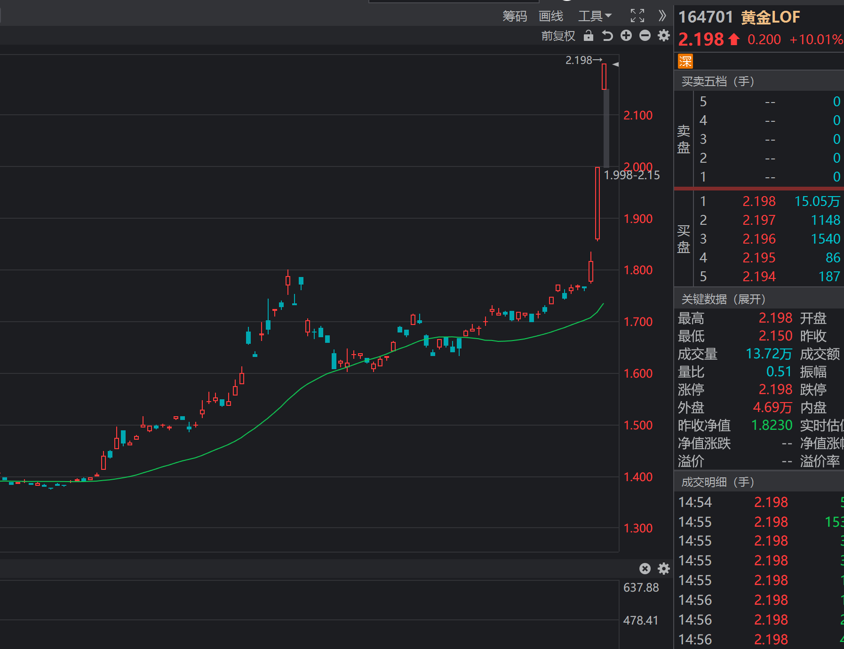Click the 成交明细 trade details header
Image resolution: width=844 pixels, height=649 pixels.
click(x=717, y=482)
